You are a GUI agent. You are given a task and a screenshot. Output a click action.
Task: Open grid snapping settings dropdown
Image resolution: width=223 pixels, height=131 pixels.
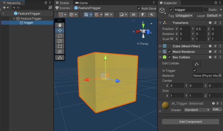click(x=101, y=15)
